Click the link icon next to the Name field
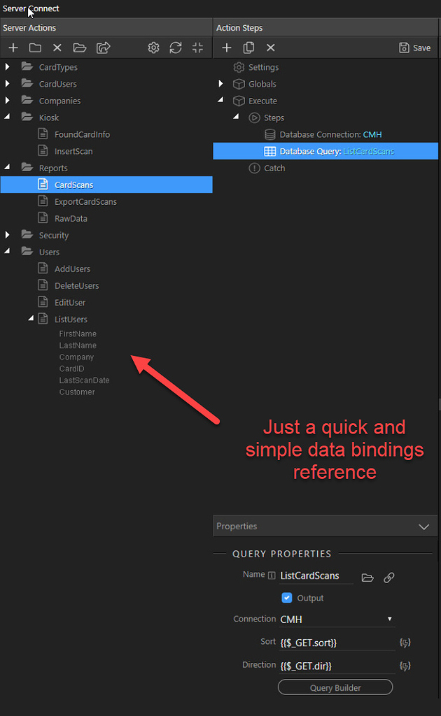The width and height of the screenshot is (441, 716). [x=389, y=578]
